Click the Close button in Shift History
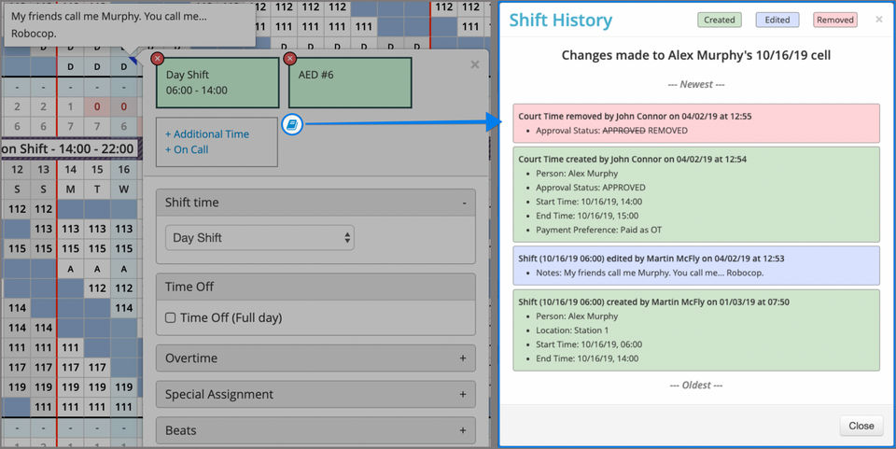Screen dimensions: 896x449 pos(861,426)
